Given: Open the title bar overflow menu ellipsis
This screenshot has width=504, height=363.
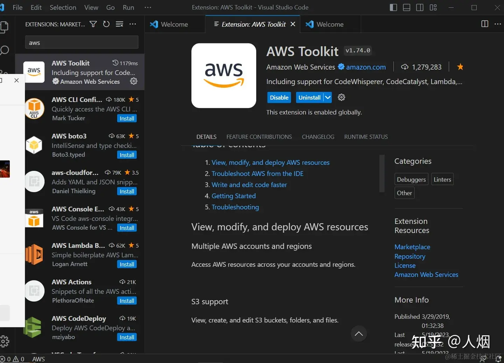Looking at the screenshot, I should (148, 7).
